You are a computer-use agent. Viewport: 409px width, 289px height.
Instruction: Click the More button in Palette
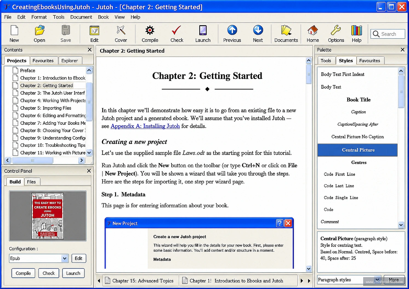(394, 280)
